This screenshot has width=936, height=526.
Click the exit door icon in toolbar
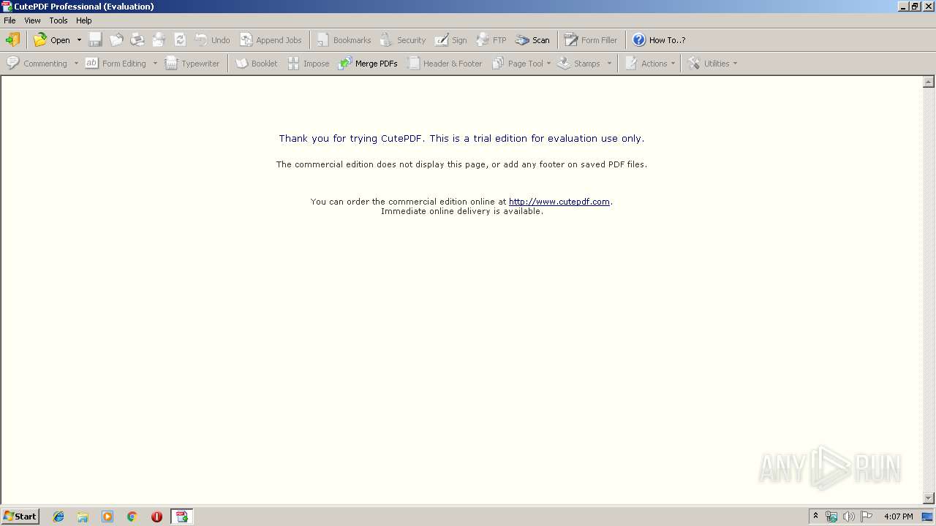12,40
